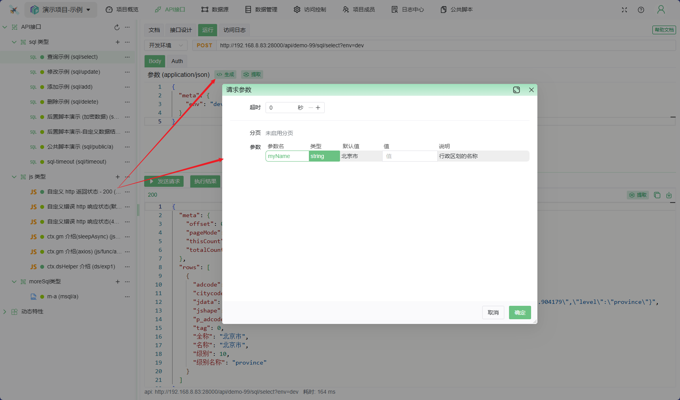Viewport: 680px width, 400px height.
Task: Select 修改示例 (sql/update) in the tree
Action: pos(73,72)
